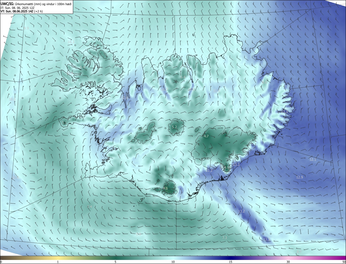Click the '15' tick on the color scale
The width and height of the screenshot is (346, 264).
pos(231,262)
